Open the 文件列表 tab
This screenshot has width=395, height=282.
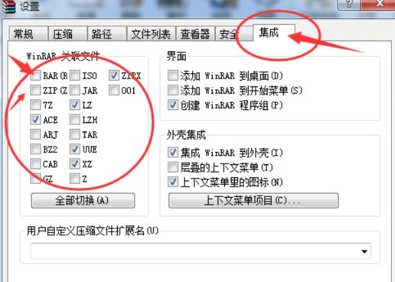[151, 34]
